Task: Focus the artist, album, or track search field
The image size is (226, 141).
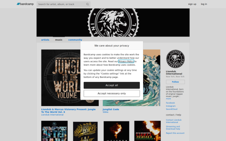Action: coord(63,4)
